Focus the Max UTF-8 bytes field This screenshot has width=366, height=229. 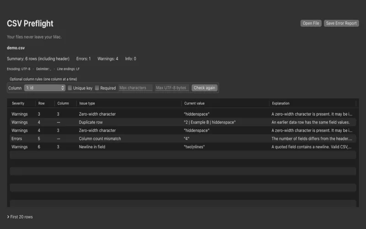coord(172,88)
